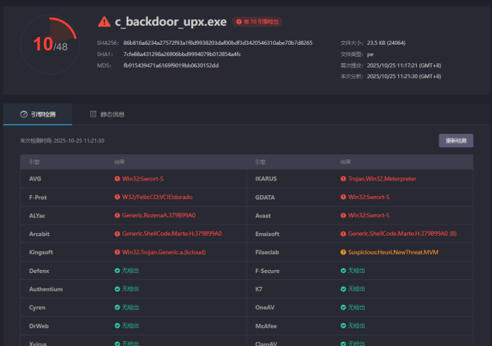The height and width of the screenshot is (346, 492).
Task: Click alert icon for F-Prot result
Action: (117, 197)
